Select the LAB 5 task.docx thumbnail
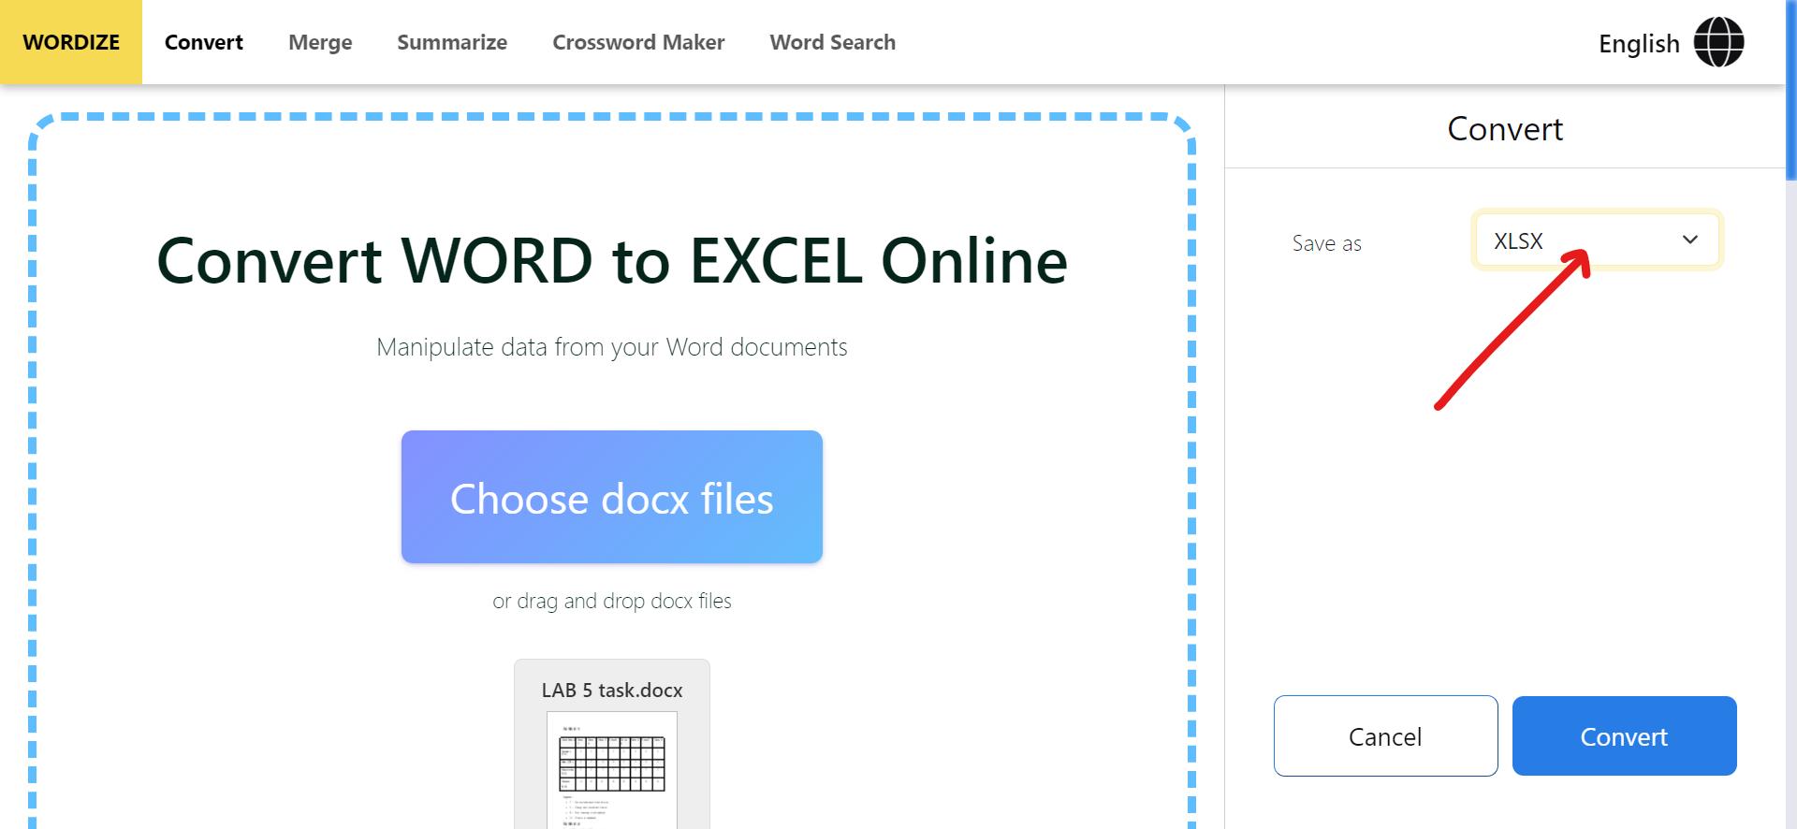 point(612,770)
